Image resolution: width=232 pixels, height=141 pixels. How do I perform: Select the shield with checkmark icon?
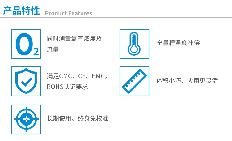click(x=26, y=81)
